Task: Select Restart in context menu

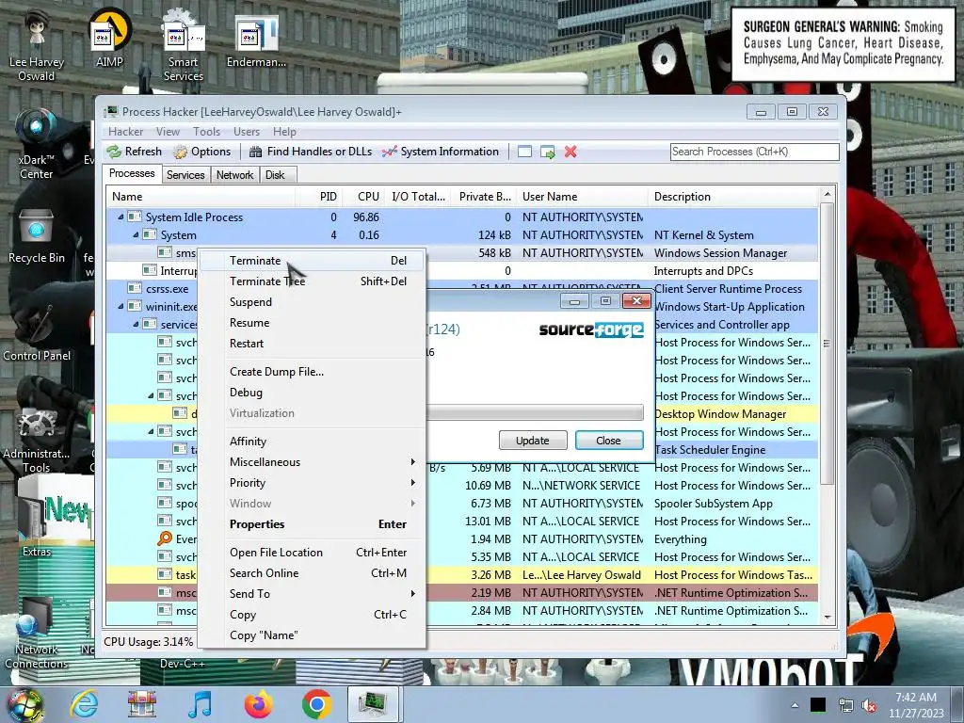Action: point(313,344)
